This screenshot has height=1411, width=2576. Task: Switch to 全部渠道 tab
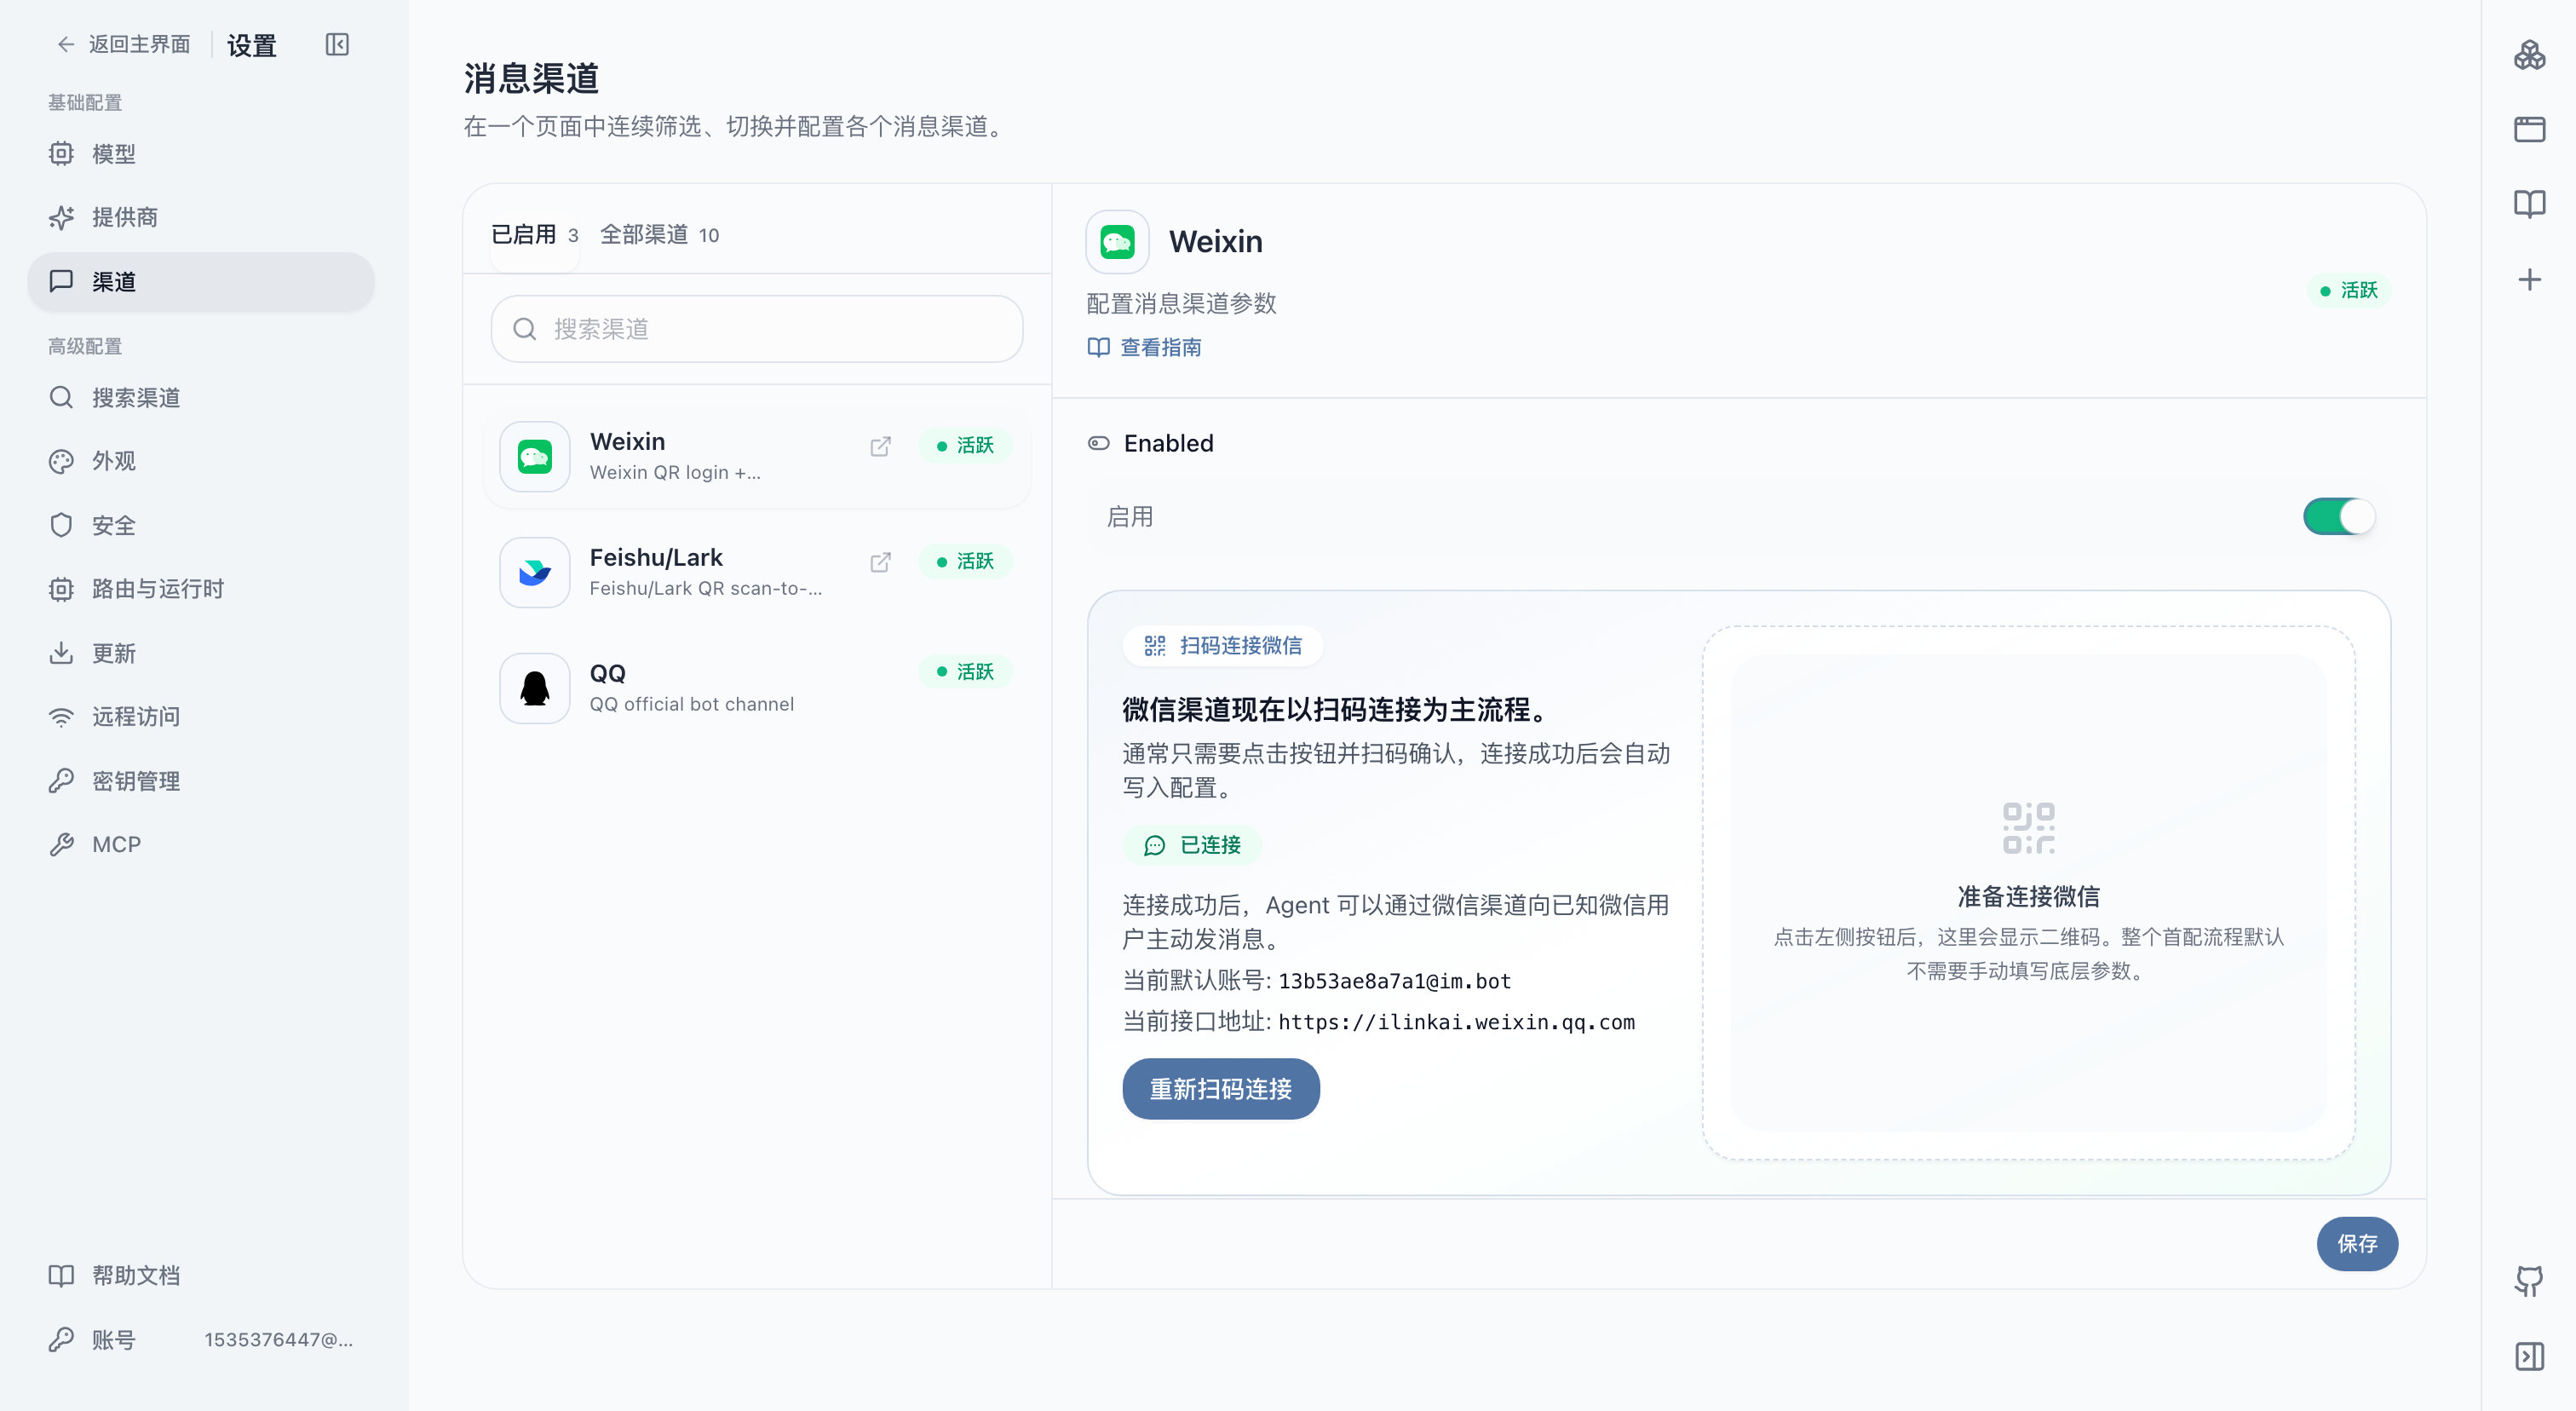tap(659, 235)
